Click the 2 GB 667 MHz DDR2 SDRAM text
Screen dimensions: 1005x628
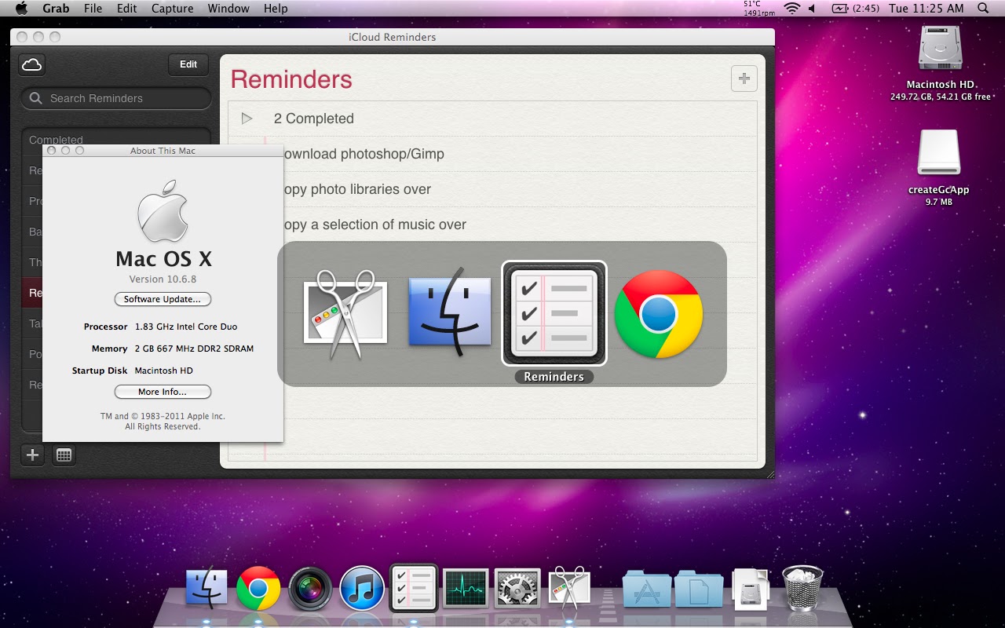click(x=194, y=349)
